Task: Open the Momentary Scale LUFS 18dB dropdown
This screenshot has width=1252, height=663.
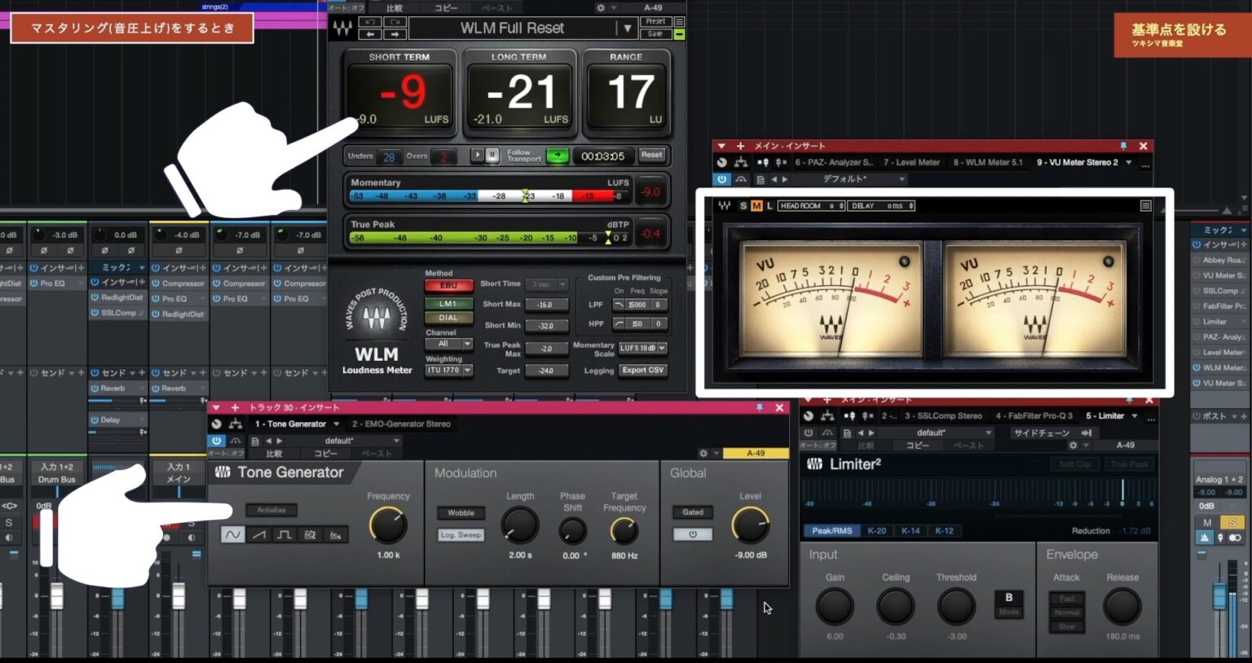Action: 643,348
